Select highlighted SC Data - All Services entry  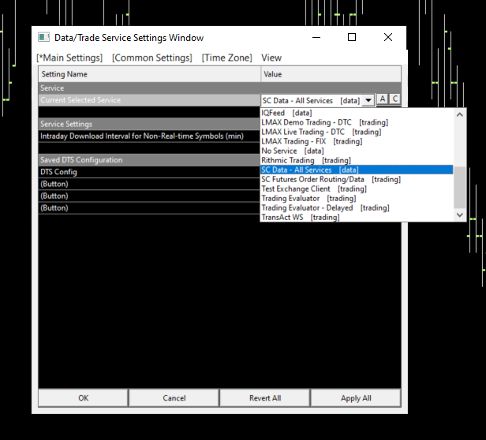tap(357, 170)
